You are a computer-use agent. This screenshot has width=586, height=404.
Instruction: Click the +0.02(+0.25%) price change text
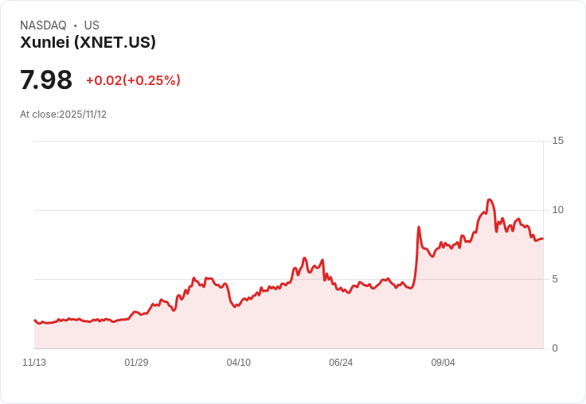pyautogui.click(x=134, y=80)
